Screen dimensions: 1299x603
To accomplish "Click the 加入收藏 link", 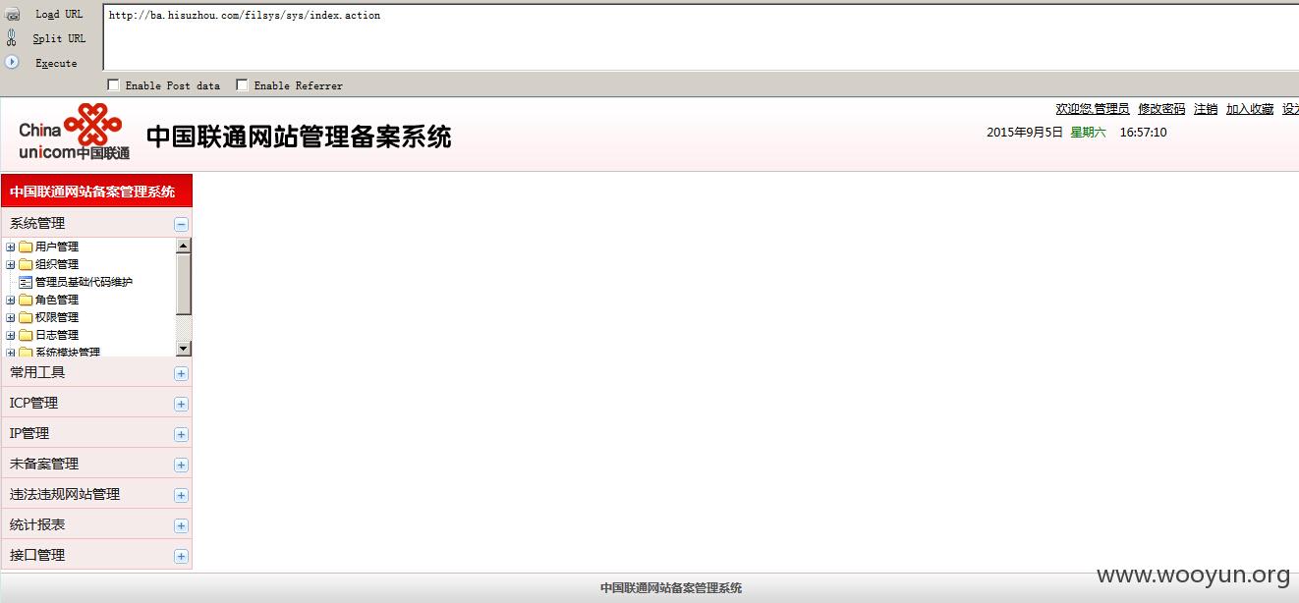I will pos(1250,109).
